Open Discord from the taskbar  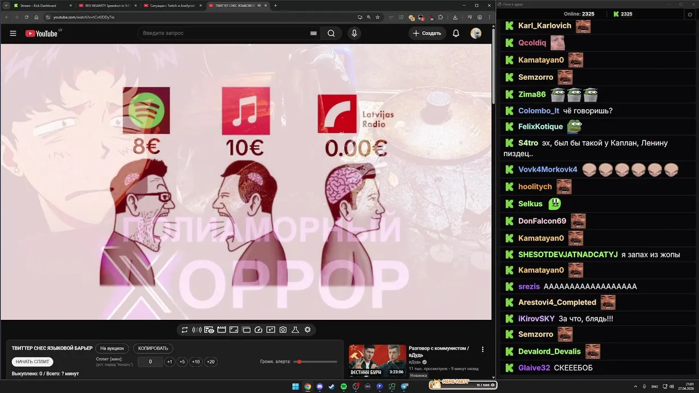tap(319, 386)
